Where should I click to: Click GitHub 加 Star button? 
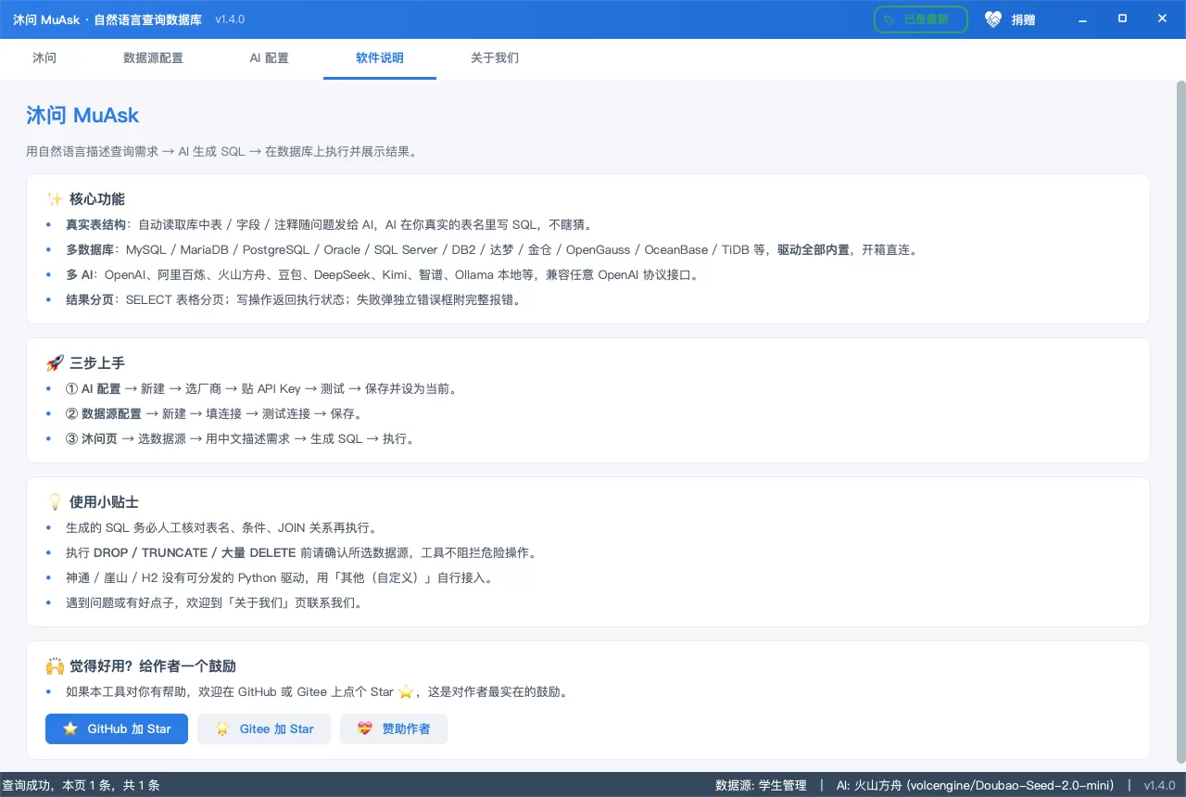point(117,728)
